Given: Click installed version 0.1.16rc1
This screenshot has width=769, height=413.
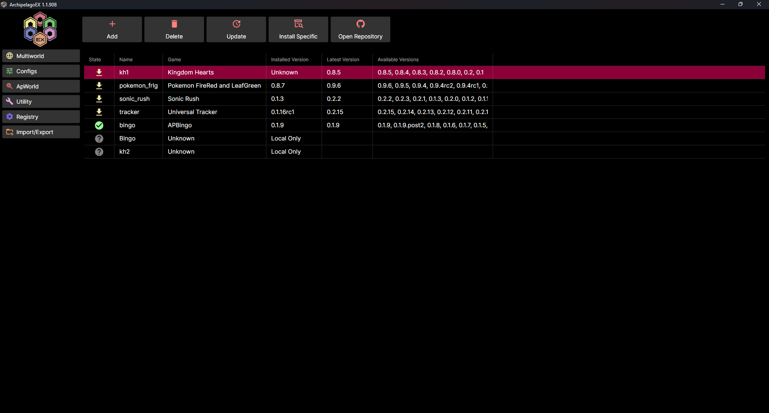Looking at the screenshot, I should pos(294,112).
